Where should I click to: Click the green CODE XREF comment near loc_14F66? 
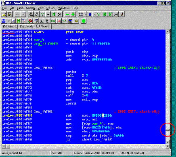click(137, 67)
